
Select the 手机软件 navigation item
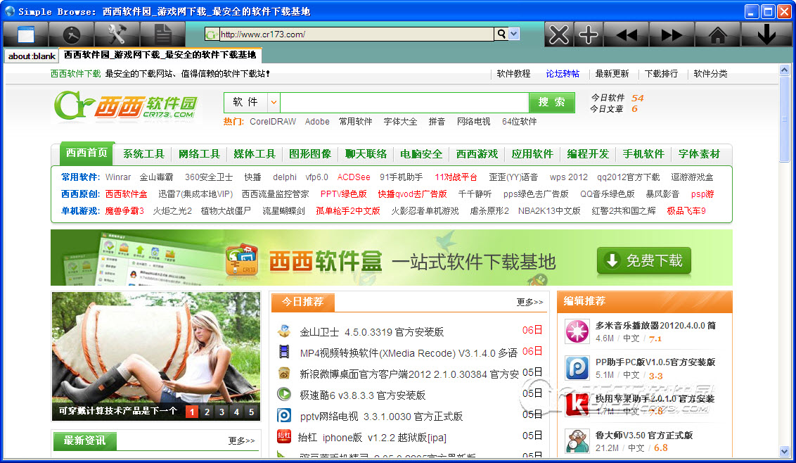point(643,154)
